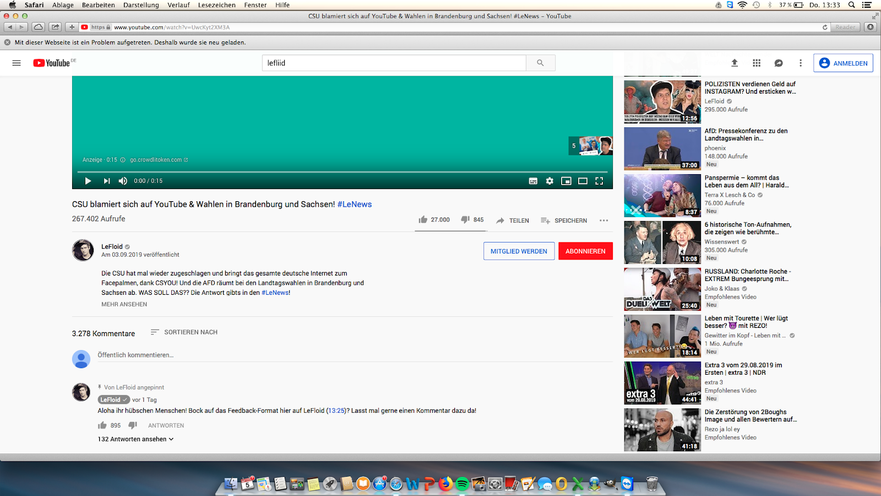Open the Panspermie video thumbnail

pyautogui.click(x=662, y=195)
